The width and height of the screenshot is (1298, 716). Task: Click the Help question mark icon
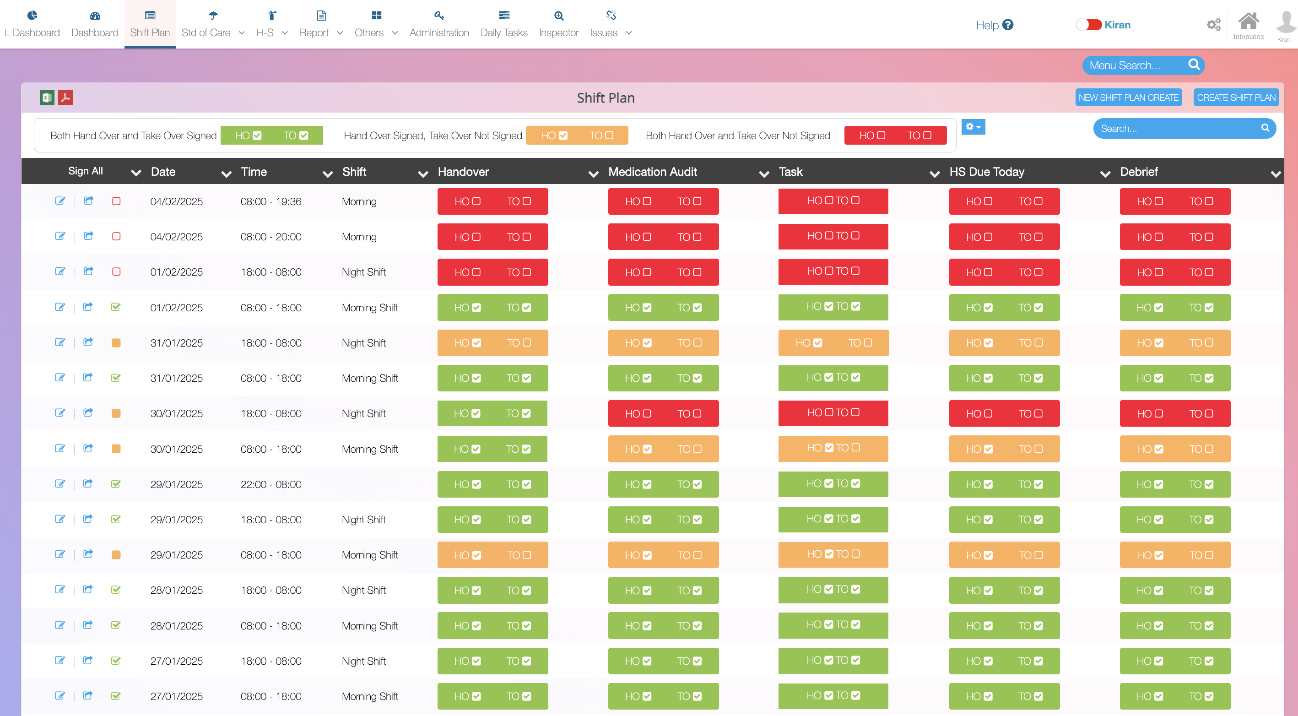tap(1008, 25)
